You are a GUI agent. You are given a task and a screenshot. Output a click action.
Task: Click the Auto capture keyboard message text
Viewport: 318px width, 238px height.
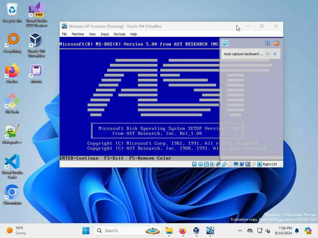pos(243,54)
